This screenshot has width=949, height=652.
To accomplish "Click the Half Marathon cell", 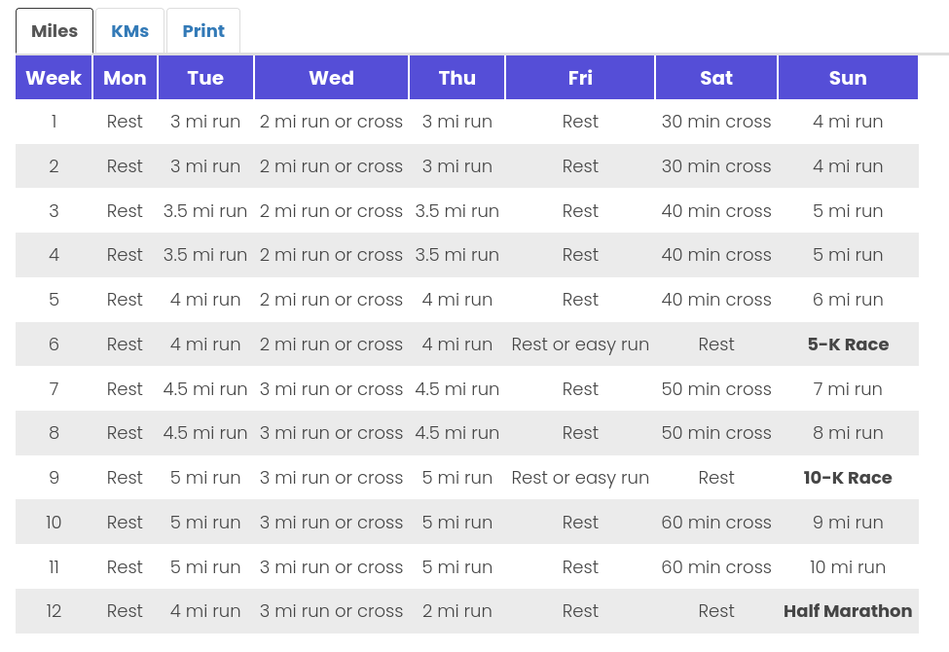I will [848, 611].
